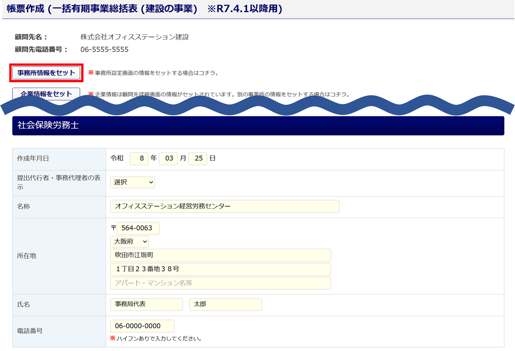Select the given name field containing 太郎
Screen dimensions: 515x351
point(225,304)
